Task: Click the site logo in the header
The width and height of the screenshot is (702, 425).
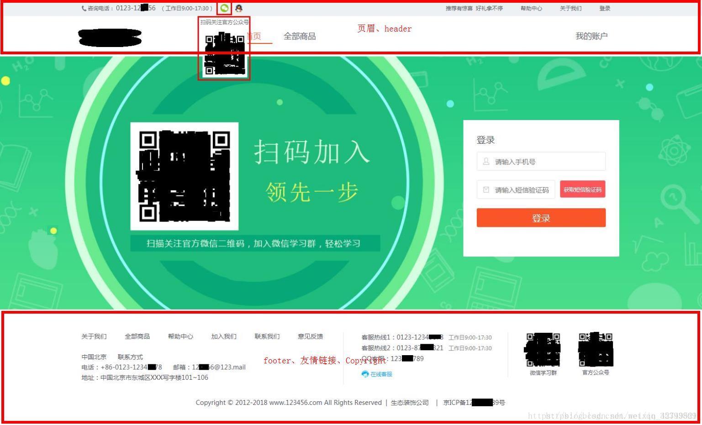Action: 110,37
